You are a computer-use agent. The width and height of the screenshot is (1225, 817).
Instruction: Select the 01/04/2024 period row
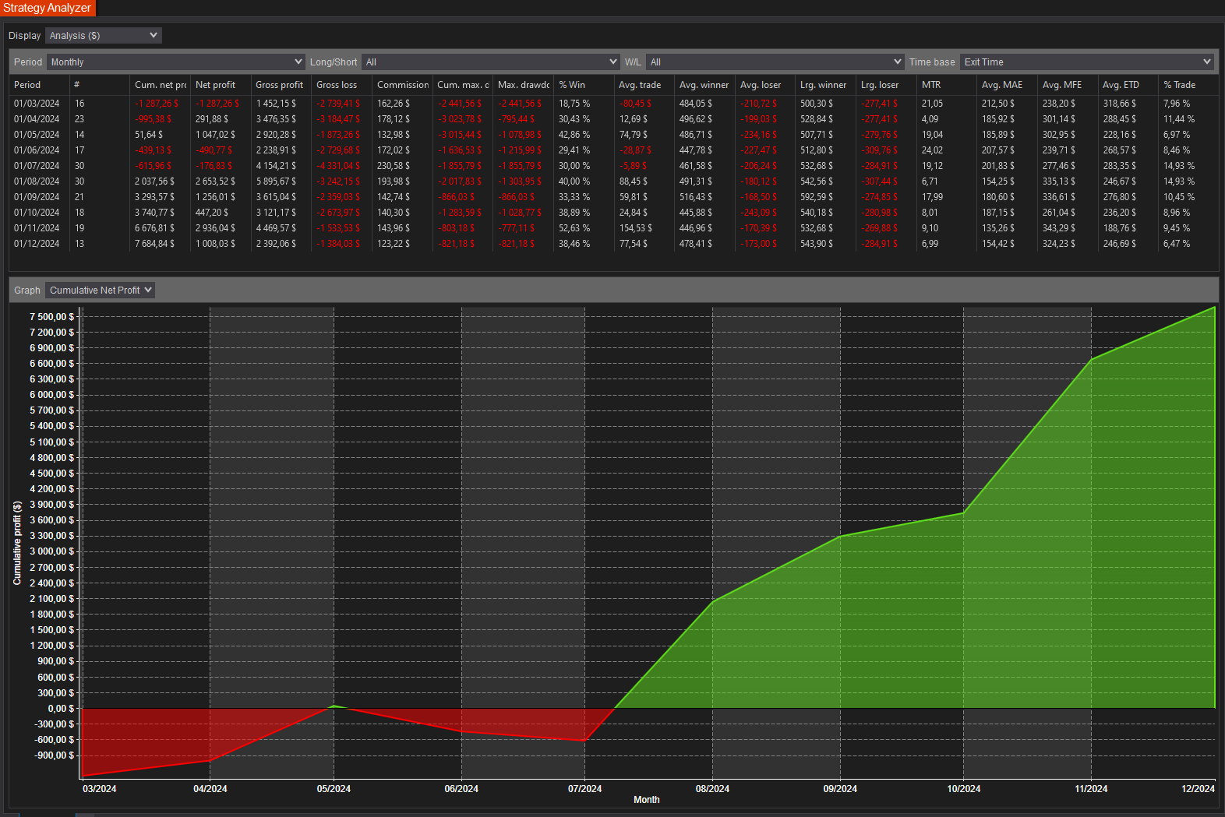click(614, 119)
